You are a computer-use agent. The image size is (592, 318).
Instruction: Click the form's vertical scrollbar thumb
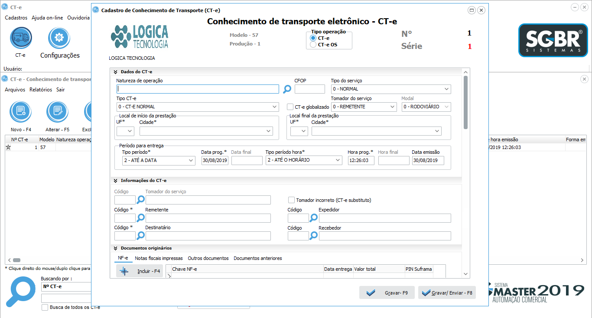465,102
